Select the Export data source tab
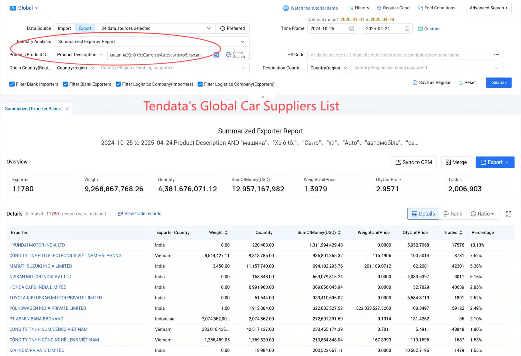Image resolution: width=521 pixels, height=356 pixels. click(85, 28)
